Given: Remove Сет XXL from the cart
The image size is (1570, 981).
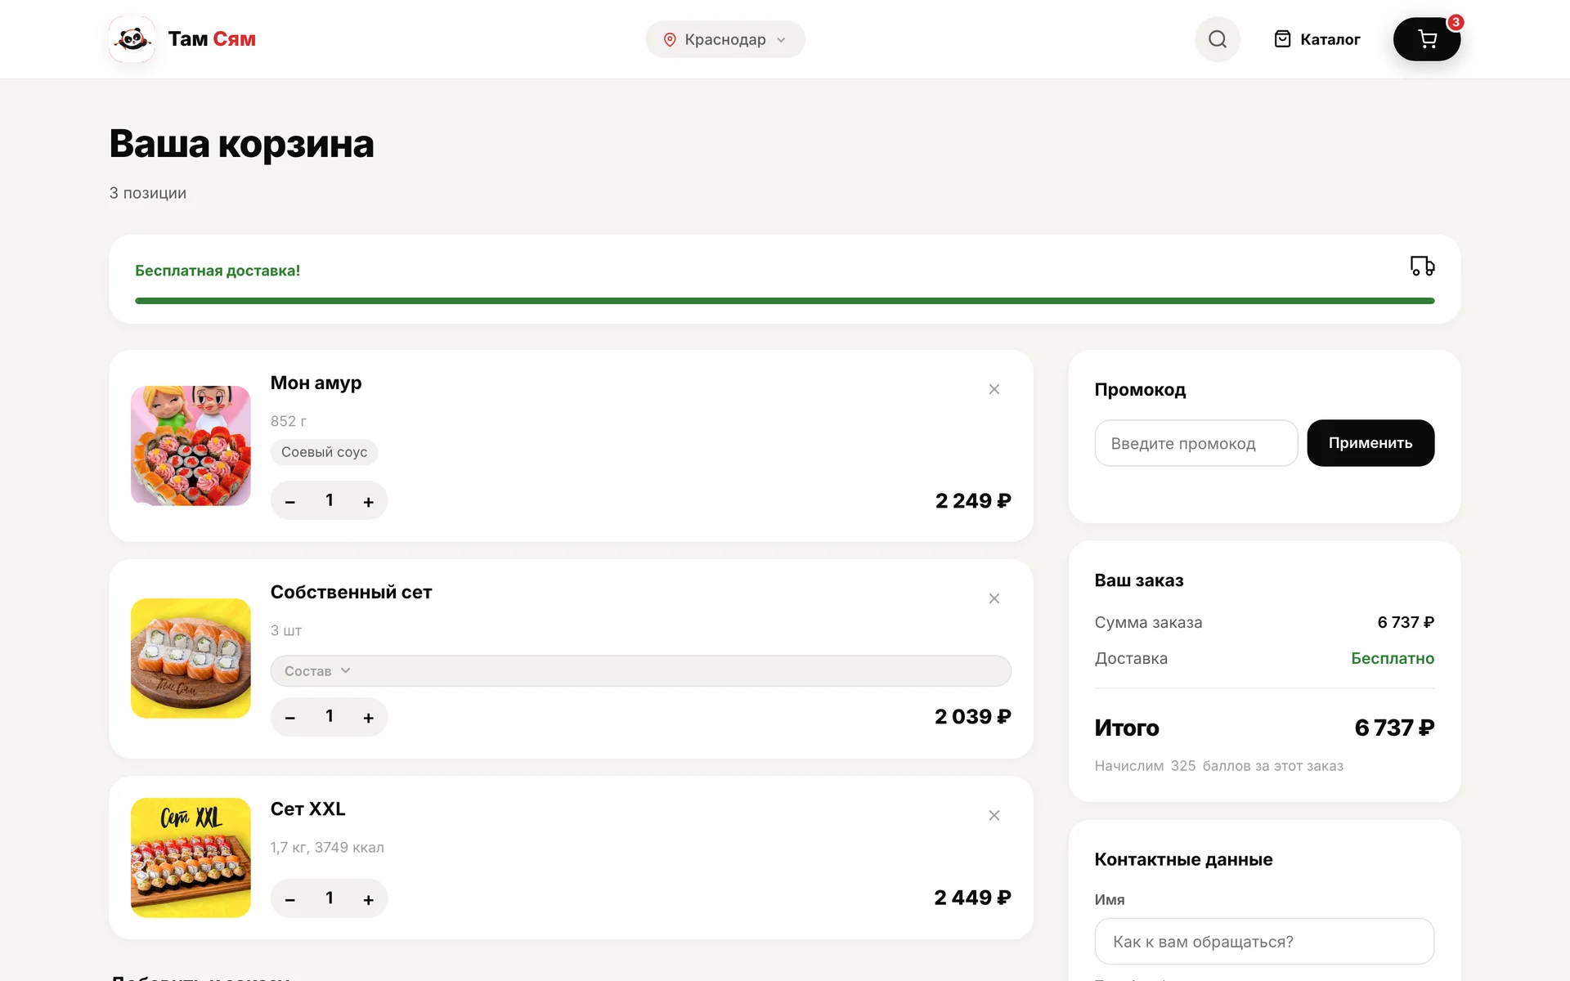Looking at the screenshot, I should tap(994, 815).
